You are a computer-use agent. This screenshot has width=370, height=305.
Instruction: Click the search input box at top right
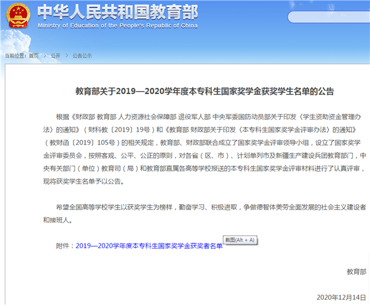329,17
